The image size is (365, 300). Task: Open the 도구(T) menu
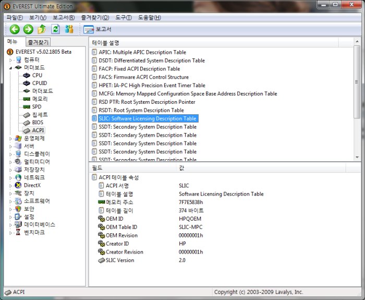(x=124, y=17)
